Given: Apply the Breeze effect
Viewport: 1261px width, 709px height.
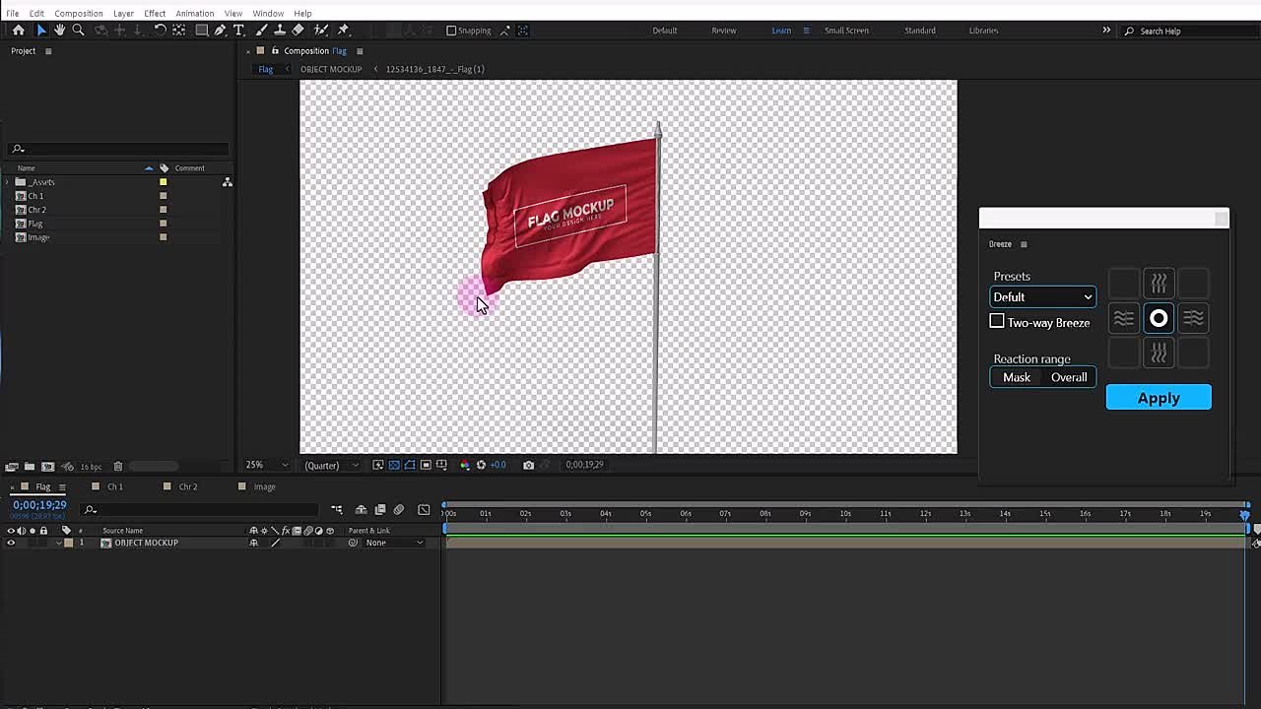Looking at the screenshot, I should coord(1159,398).
